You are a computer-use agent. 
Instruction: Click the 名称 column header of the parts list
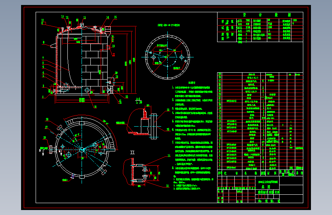click(x=251, y=173)
